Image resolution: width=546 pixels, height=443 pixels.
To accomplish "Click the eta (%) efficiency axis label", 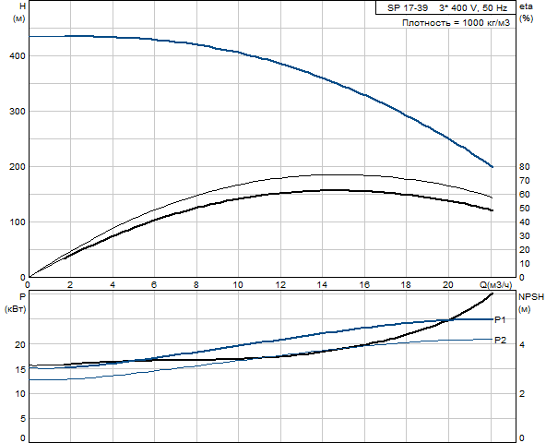I will pos(526,12).
